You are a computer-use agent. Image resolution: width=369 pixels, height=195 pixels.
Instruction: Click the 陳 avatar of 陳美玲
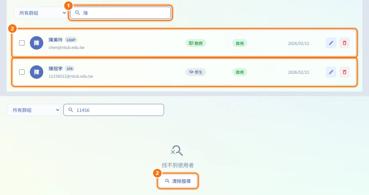pos(37,43)
